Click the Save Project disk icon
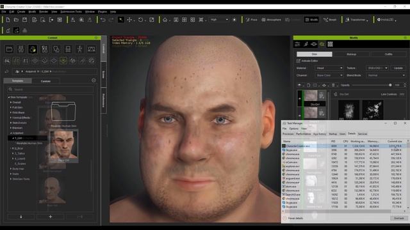This screenshot has height=230, width=410. point(24,20)
